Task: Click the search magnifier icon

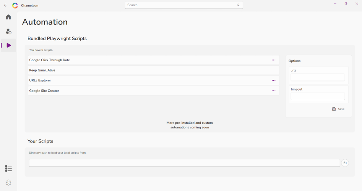Action: (238, 5)
